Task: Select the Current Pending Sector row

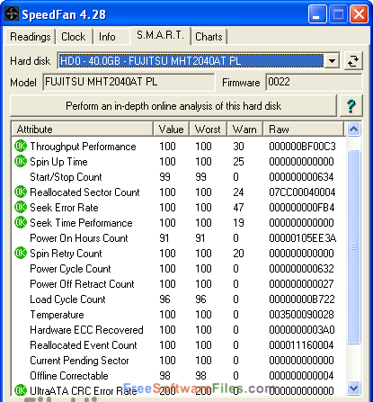Action: pyautogui.click(x=179, y=360)
